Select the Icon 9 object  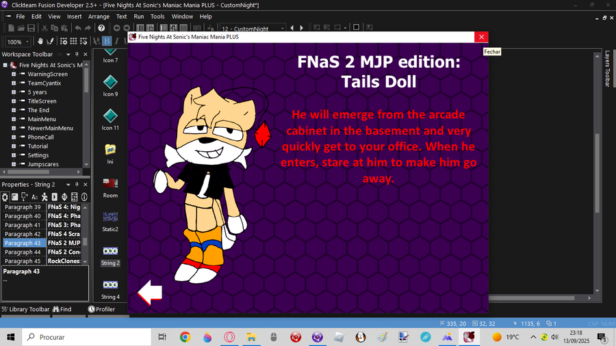click(110, 86)
